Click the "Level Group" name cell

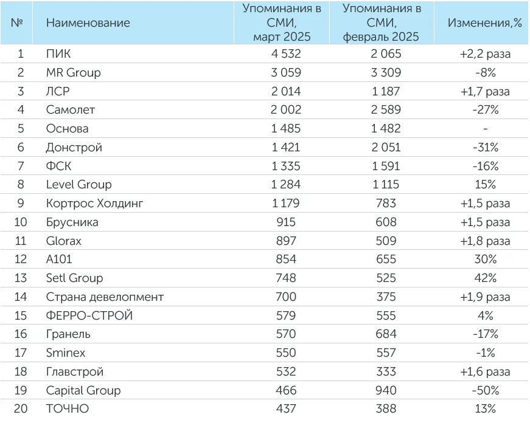(x=78, y=185)
